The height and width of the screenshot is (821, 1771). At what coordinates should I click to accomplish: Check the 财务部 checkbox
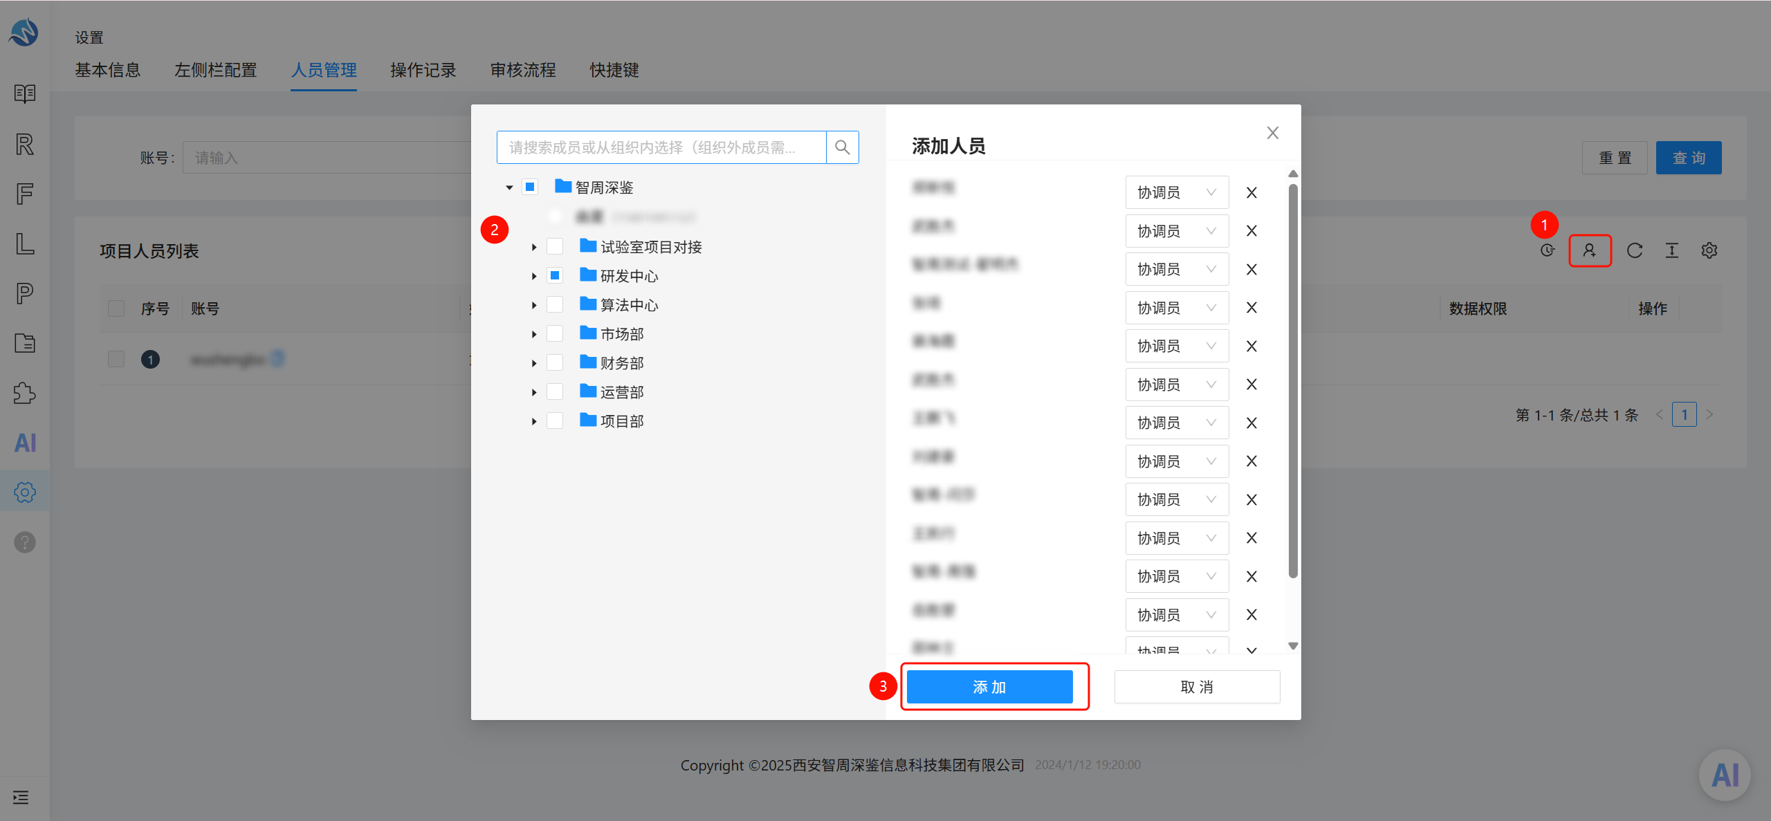(555, 362)
